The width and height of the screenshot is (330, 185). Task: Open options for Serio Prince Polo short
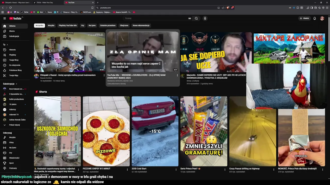225,170
